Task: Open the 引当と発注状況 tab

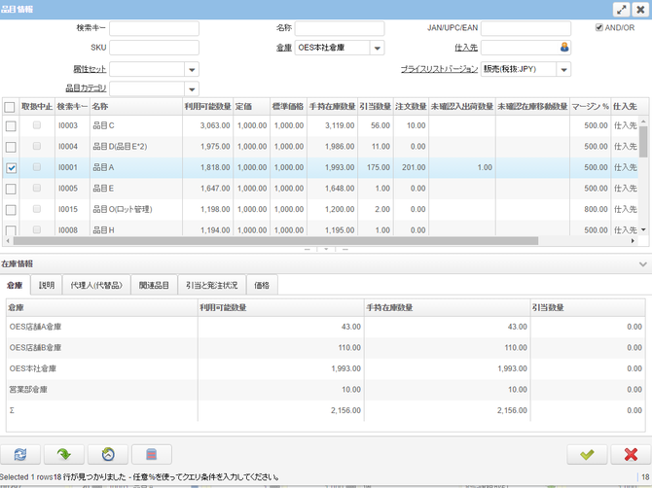Action: click(211, 285)
